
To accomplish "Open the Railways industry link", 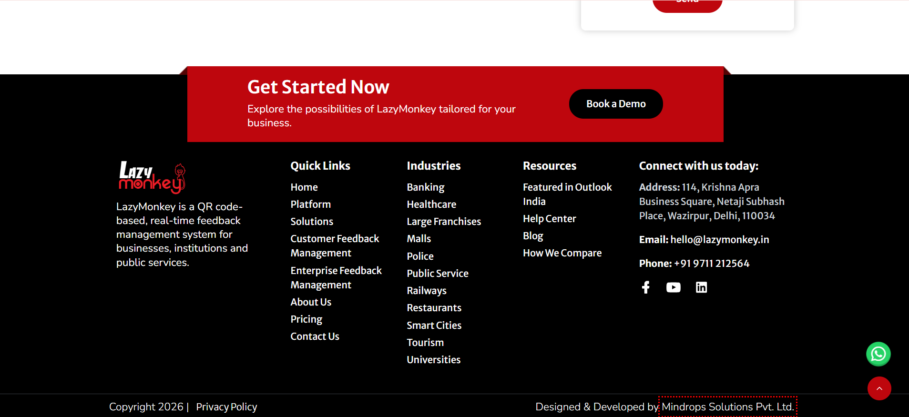I will click(x=427, y=291).
